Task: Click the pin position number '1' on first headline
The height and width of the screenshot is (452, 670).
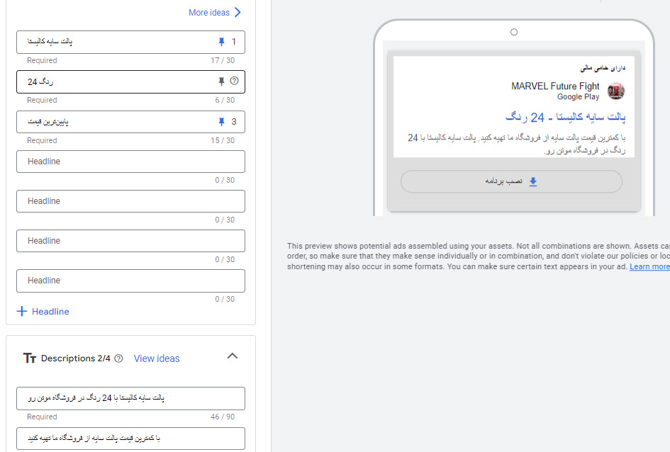Action: pos(234,41)
